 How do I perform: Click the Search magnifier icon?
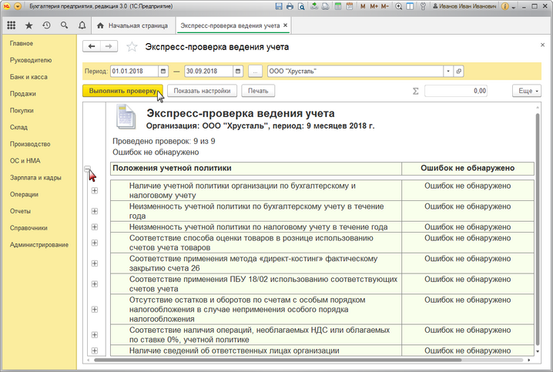coord(64,25)
